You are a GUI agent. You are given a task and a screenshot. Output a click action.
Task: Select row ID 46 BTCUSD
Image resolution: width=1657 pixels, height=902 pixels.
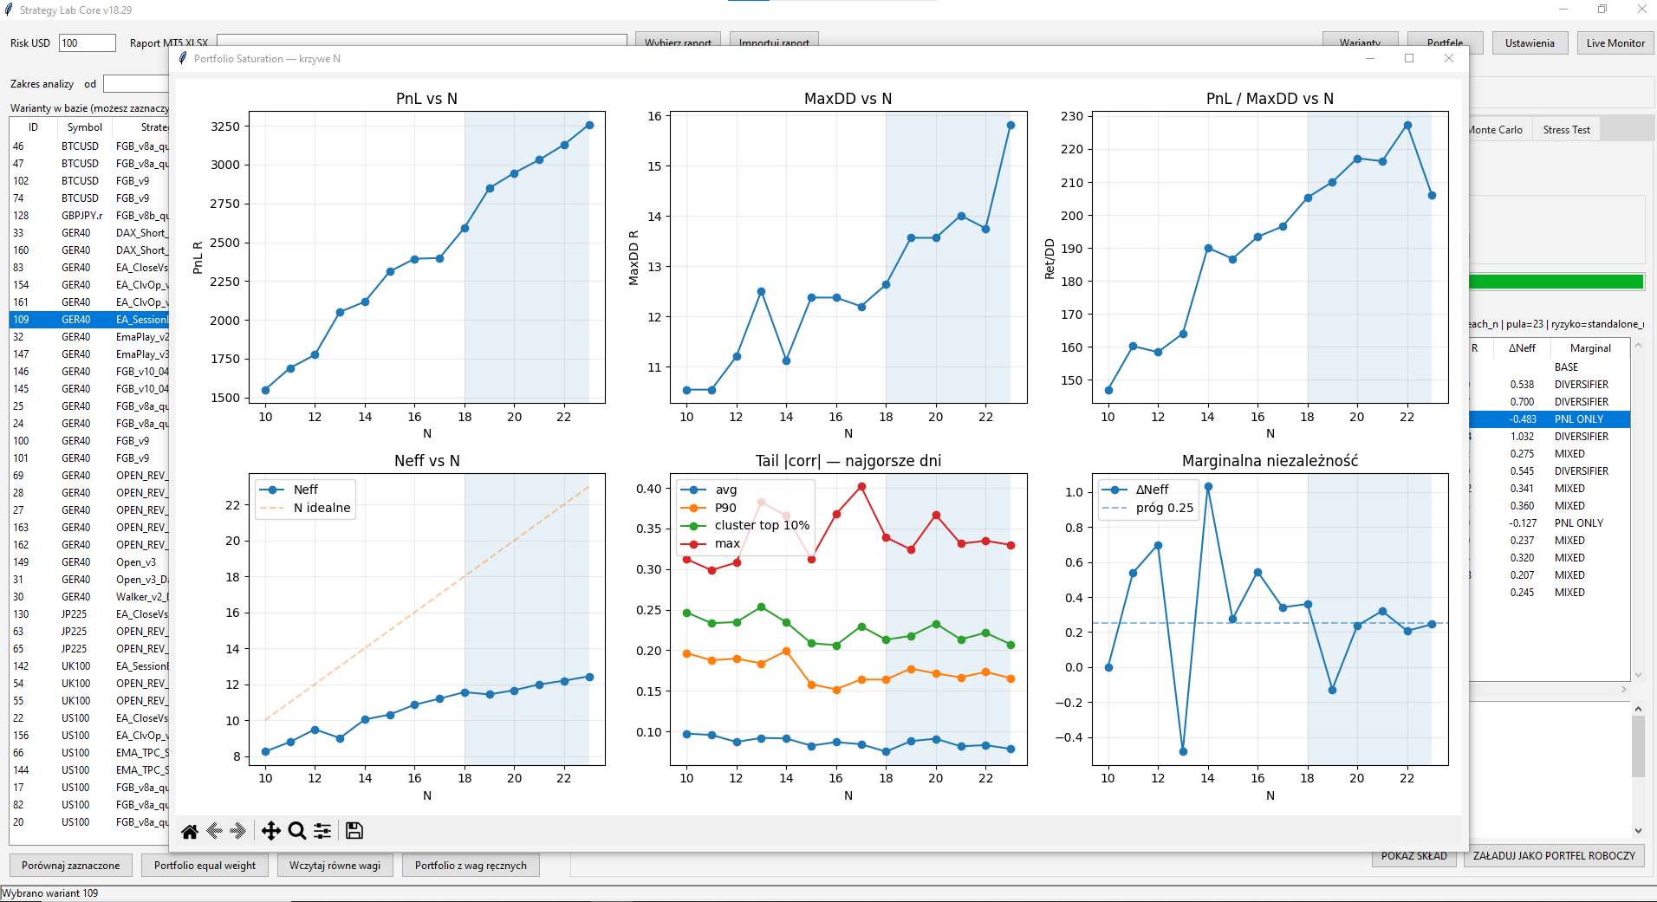[x=89, y=146]
